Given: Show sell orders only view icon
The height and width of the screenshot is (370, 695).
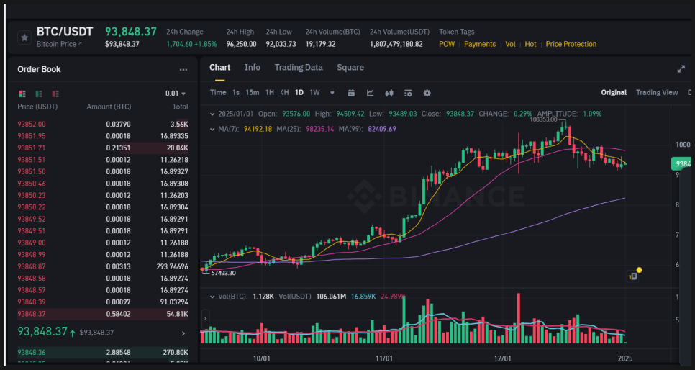Looking at the screenshot, I should (55, 94).
